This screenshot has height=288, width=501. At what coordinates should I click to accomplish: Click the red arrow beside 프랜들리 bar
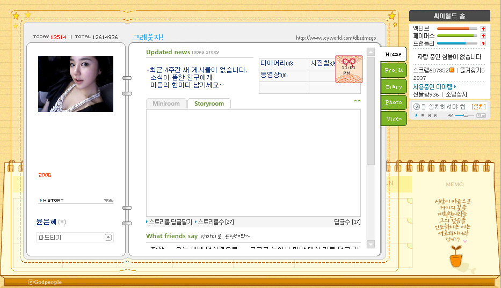coord(483,43)
